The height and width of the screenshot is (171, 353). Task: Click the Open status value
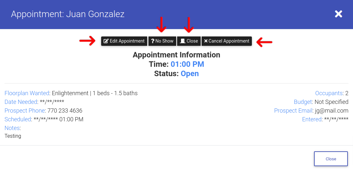[190, 74]
